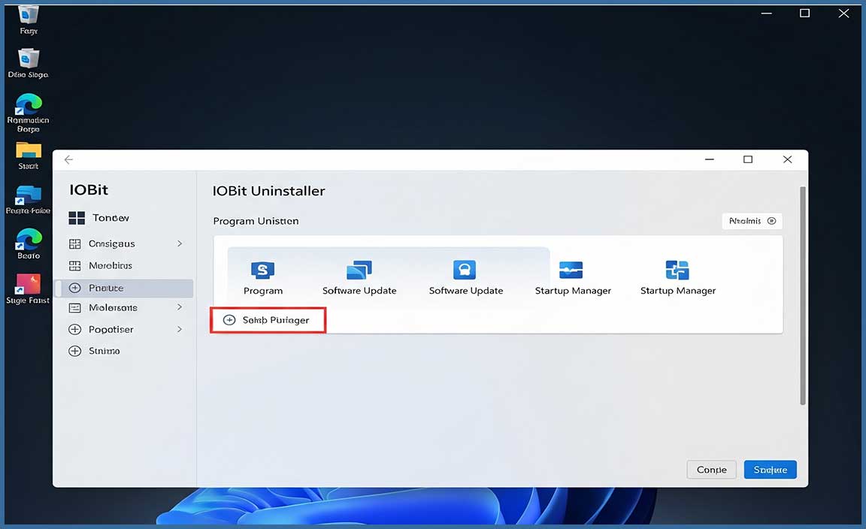Click the Salab Puriager item in red box
This screenshot has height=529, width=866.
(268, 320)
